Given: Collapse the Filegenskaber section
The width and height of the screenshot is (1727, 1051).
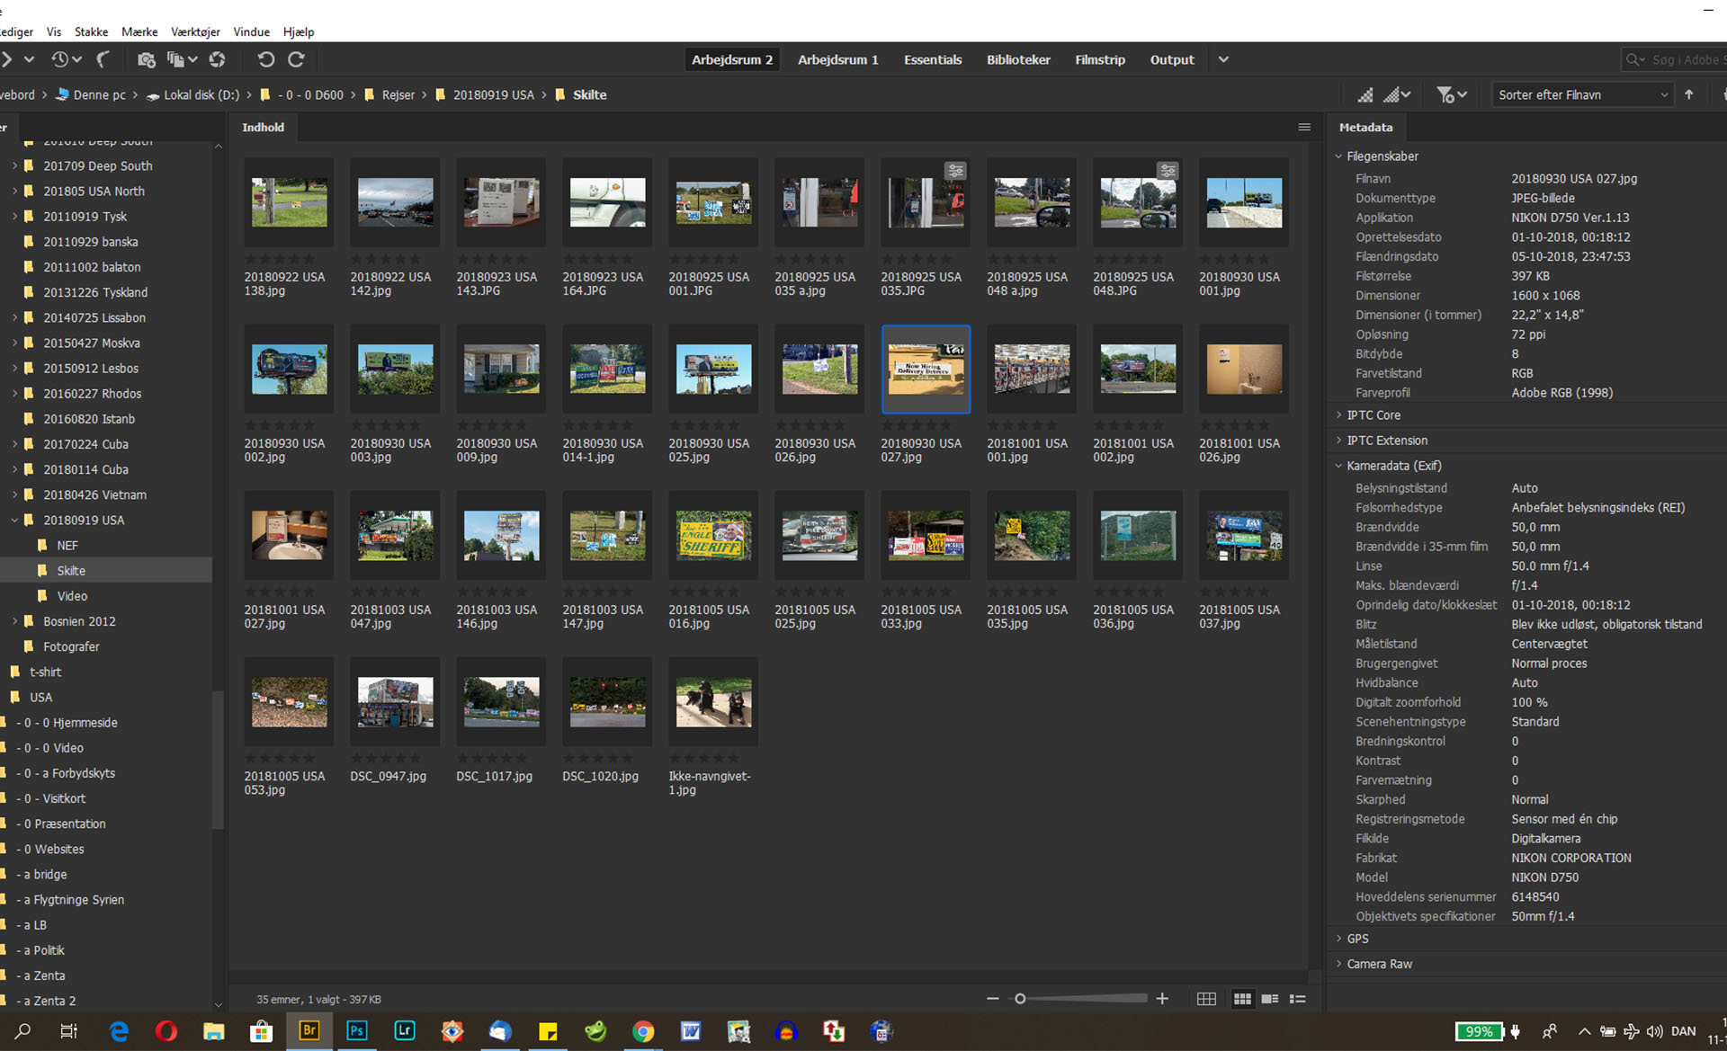Looking at the screenshot, I should point(1338,156).
